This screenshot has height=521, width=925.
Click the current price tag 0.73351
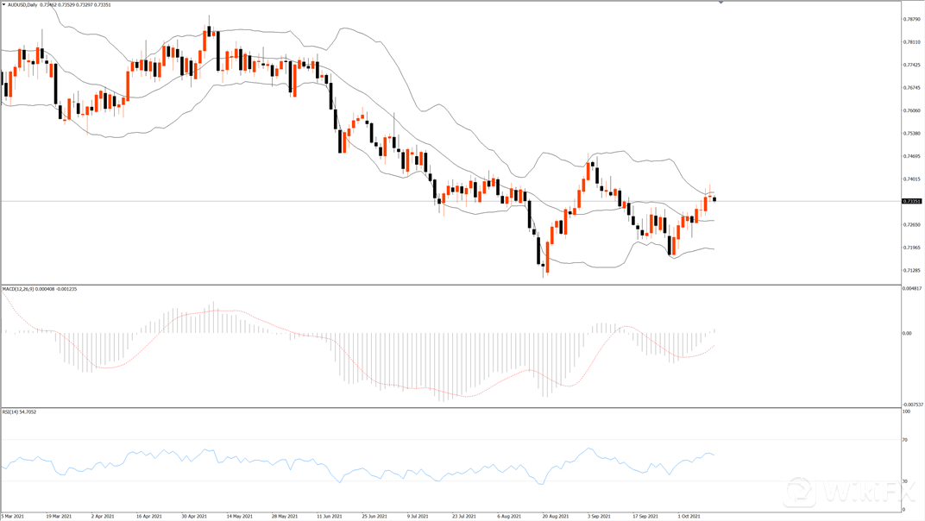click(x=911, y=201)
